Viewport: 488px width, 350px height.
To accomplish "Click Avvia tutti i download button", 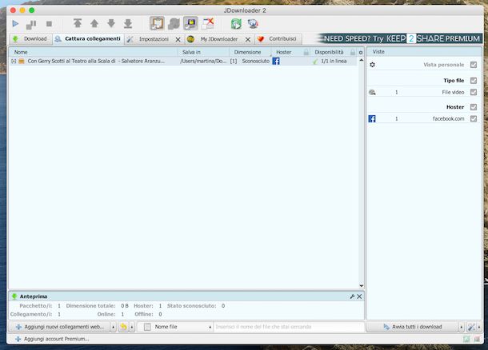I will point(413,327).
